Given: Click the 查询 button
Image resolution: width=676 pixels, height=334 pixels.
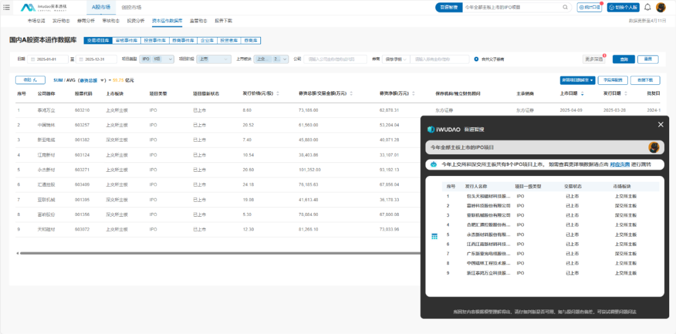Looking at the screenshot, I should [624, 59].
